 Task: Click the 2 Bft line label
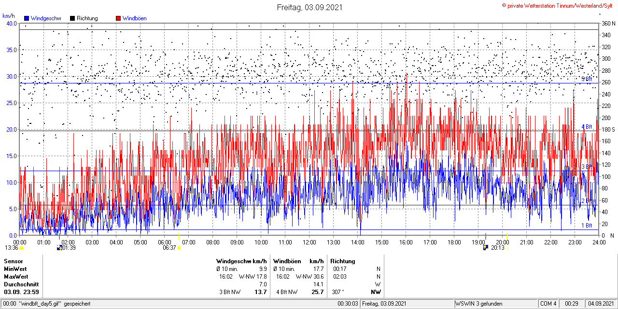(x=587, y=201)
